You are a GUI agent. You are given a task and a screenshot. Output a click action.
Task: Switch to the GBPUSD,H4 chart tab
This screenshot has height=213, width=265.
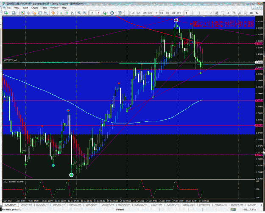pyautogui.click(x=59, y=205)
